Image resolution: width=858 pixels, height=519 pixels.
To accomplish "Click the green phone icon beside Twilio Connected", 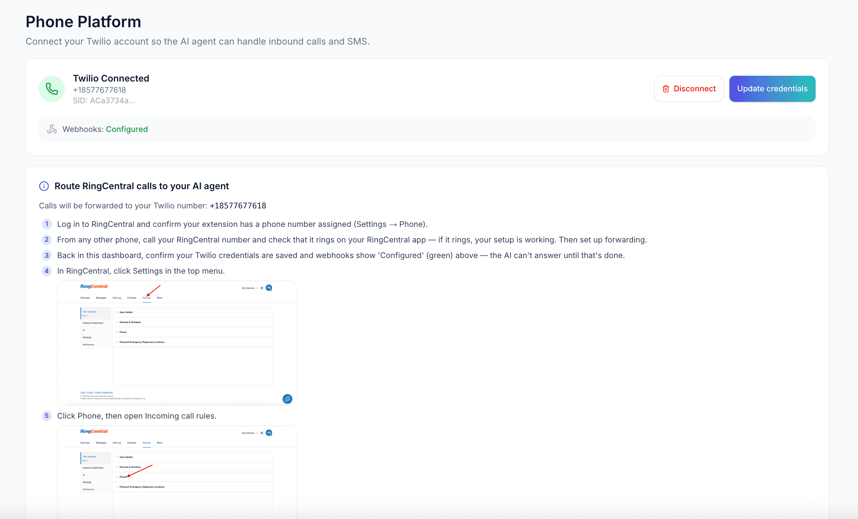I will (x=52, y=89).
